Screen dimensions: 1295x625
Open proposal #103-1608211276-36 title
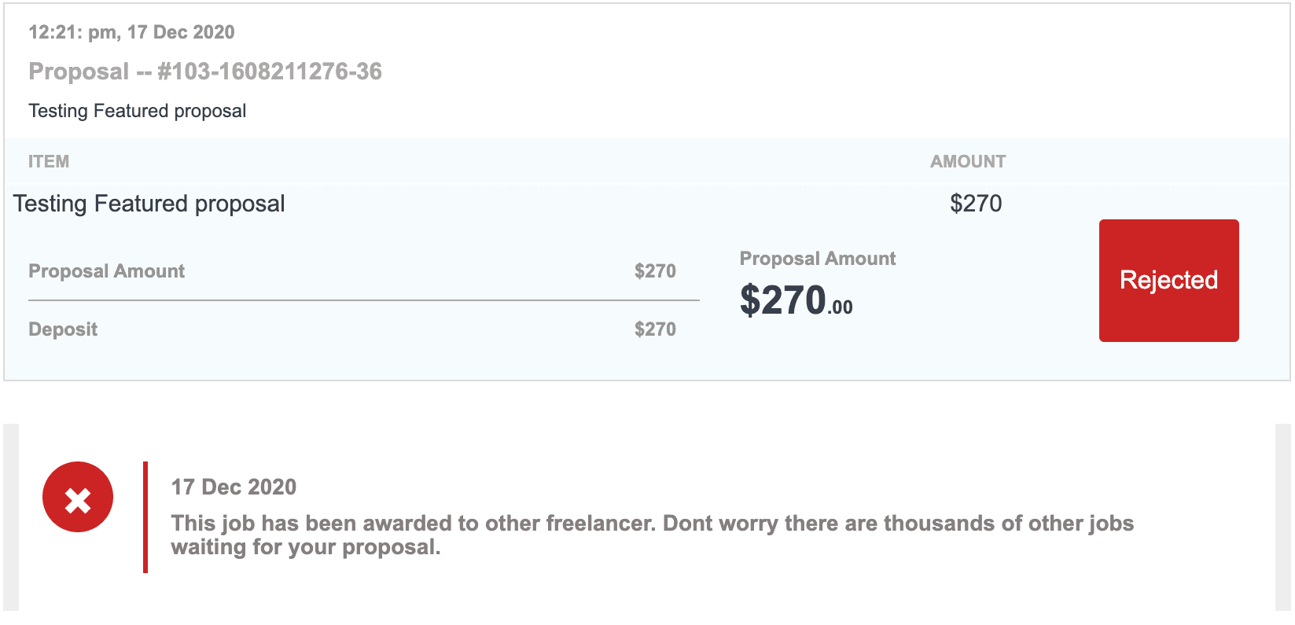coord(205,72)
